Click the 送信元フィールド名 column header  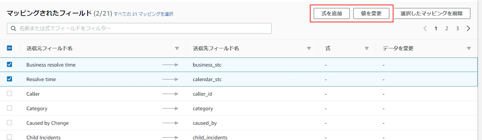pos(49,48)
